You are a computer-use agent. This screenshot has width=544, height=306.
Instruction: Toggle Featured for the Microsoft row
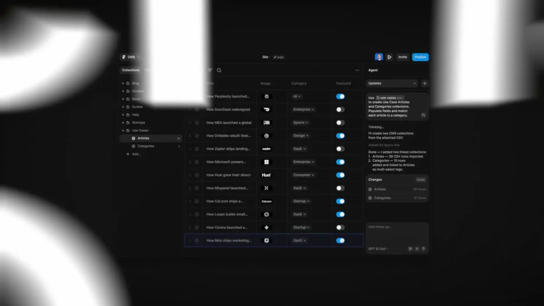pos(340,162)
